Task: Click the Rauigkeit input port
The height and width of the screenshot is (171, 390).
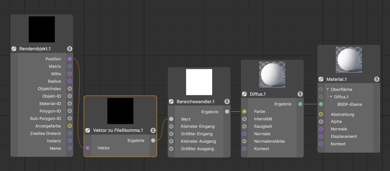Action: [244, 126]
